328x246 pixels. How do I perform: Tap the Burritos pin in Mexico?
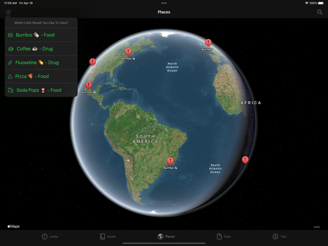click(x=89, y=86)
